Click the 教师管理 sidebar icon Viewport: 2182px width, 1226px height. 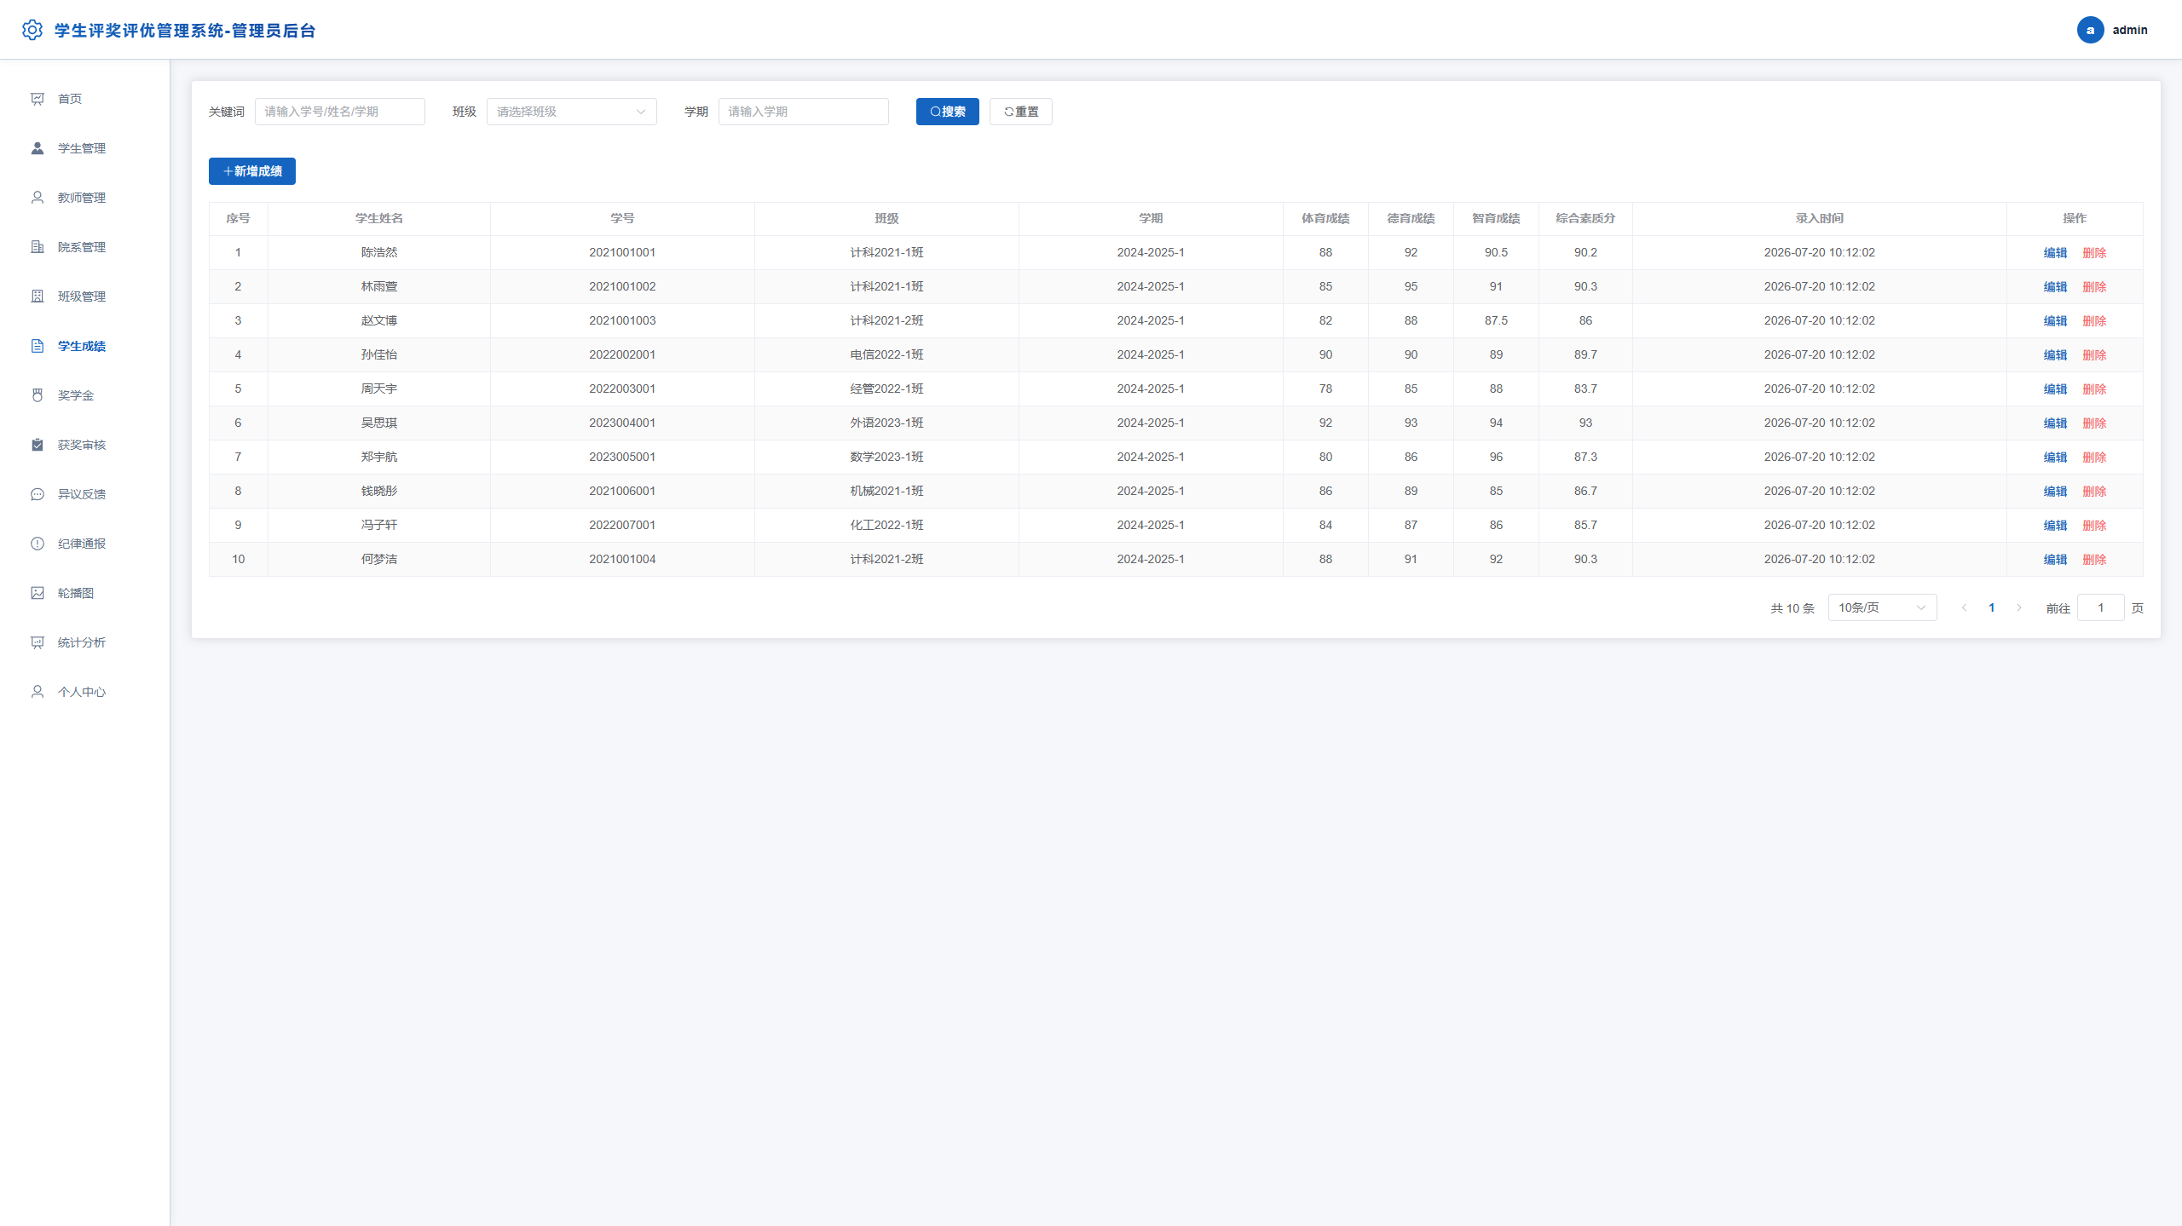coord(38,198)
